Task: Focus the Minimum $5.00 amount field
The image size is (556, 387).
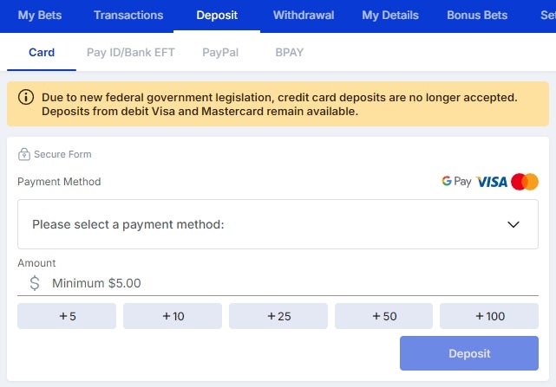Action: coord(278,283)
